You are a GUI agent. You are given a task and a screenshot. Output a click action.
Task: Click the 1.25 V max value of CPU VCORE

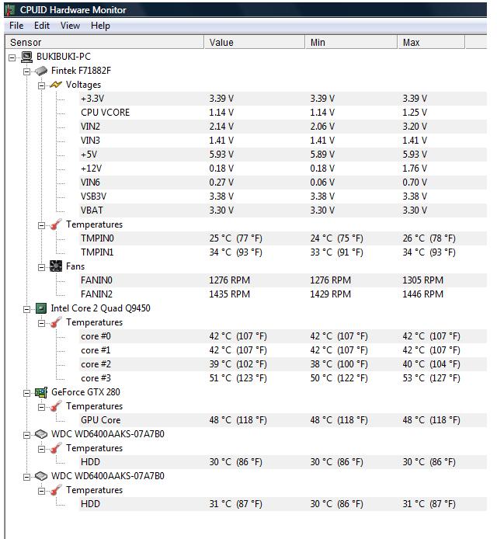pos(415,113)
